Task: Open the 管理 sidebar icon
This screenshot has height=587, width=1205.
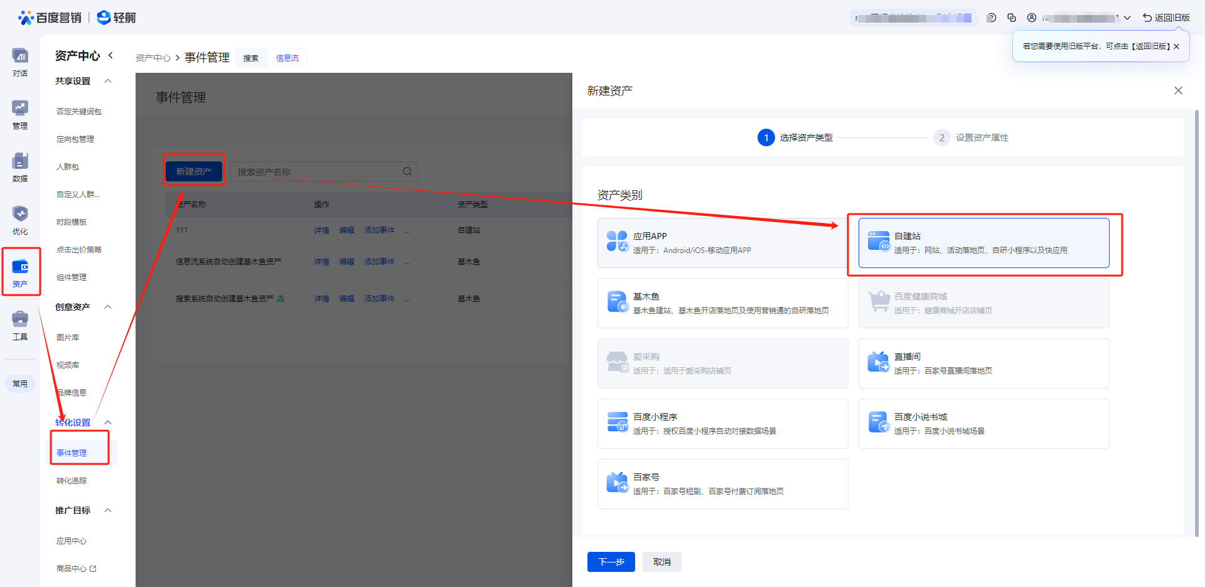Action: (20, 114)
